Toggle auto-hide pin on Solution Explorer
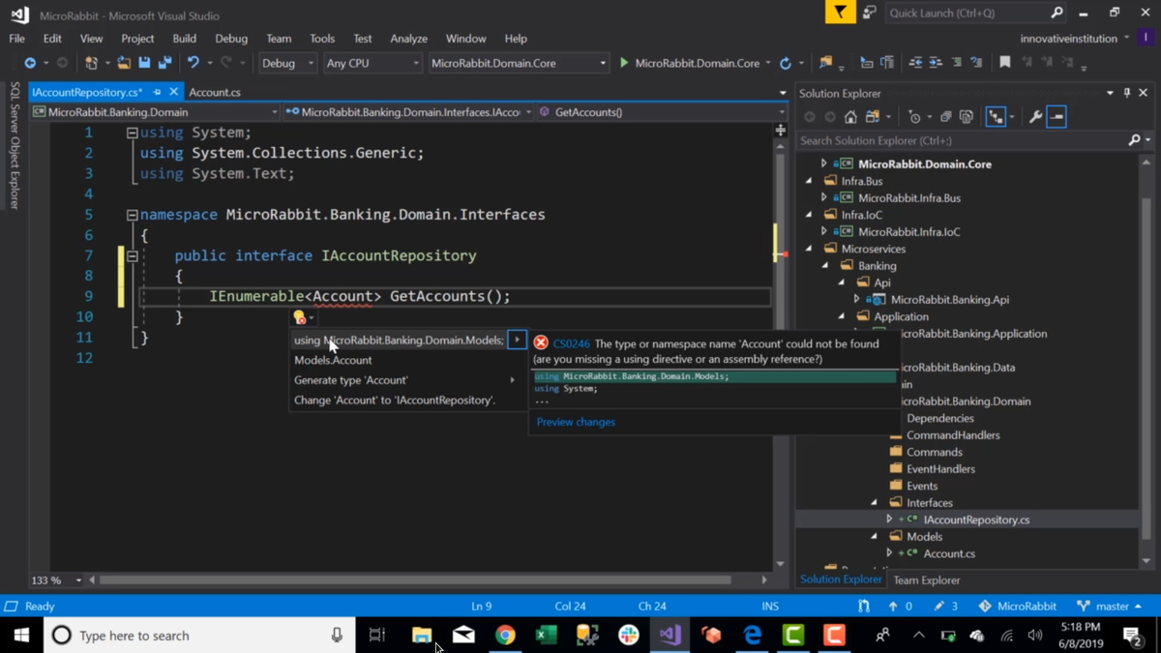Screen dimensions: 1161x653 coord(1127,93)
